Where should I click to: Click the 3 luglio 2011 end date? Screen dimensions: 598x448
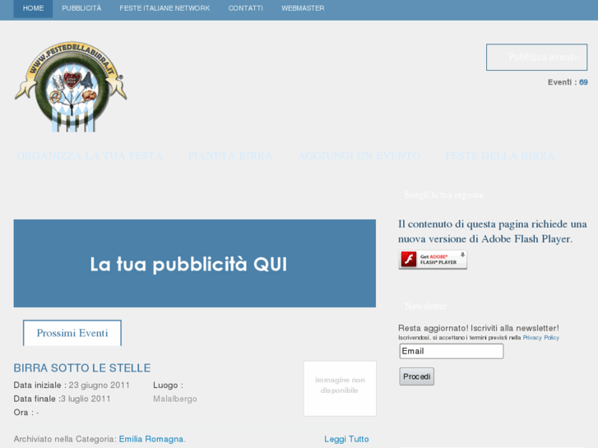tap(86, 399)
